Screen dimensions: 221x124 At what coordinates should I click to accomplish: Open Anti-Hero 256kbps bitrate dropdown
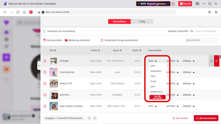tap(188, 95)
